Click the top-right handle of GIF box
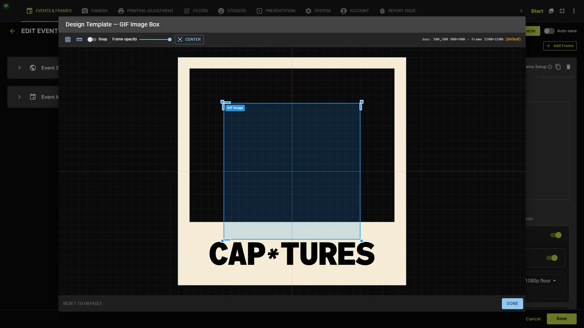Screen dimensions: 584x328 [x=362, y=102]
